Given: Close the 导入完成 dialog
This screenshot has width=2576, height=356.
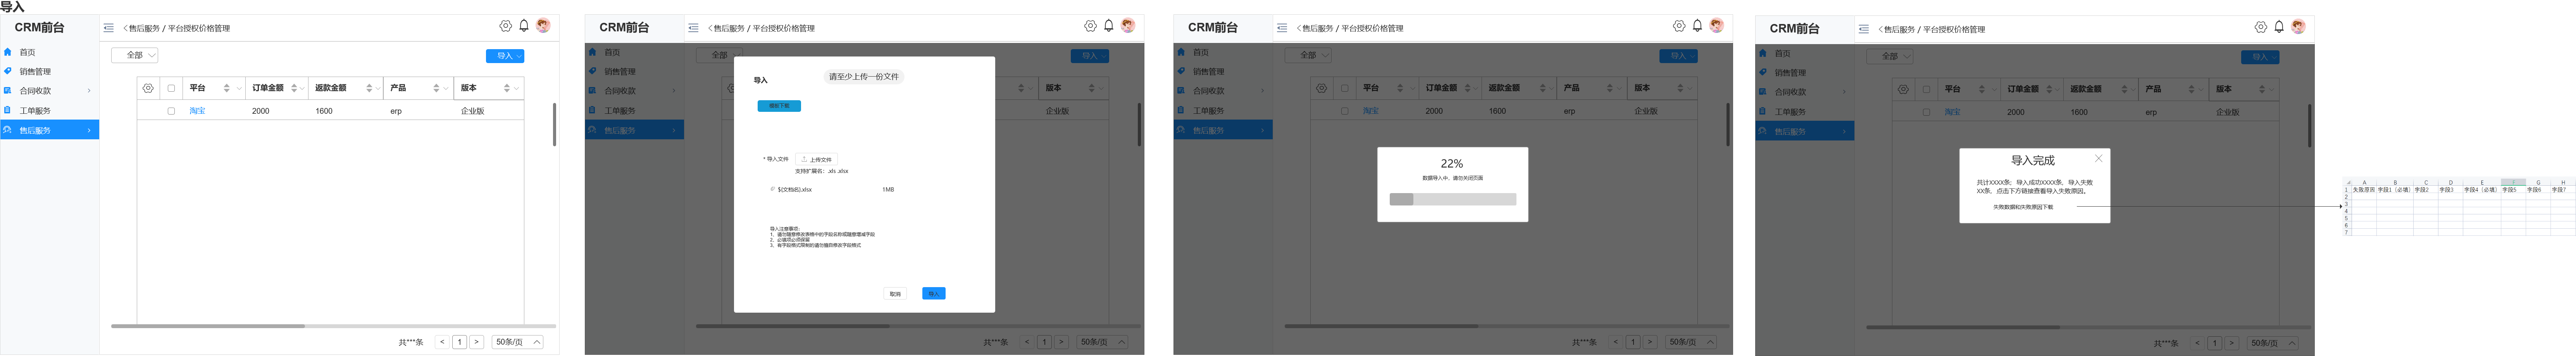Looking at the screenshot, I should click(x=2099, y=159).
